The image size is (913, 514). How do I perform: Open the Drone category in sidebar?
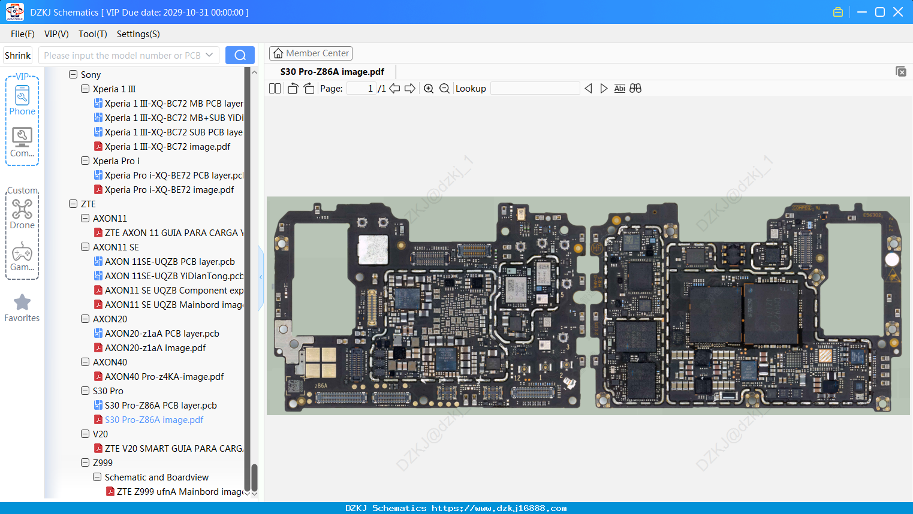[x=22, y=214]
